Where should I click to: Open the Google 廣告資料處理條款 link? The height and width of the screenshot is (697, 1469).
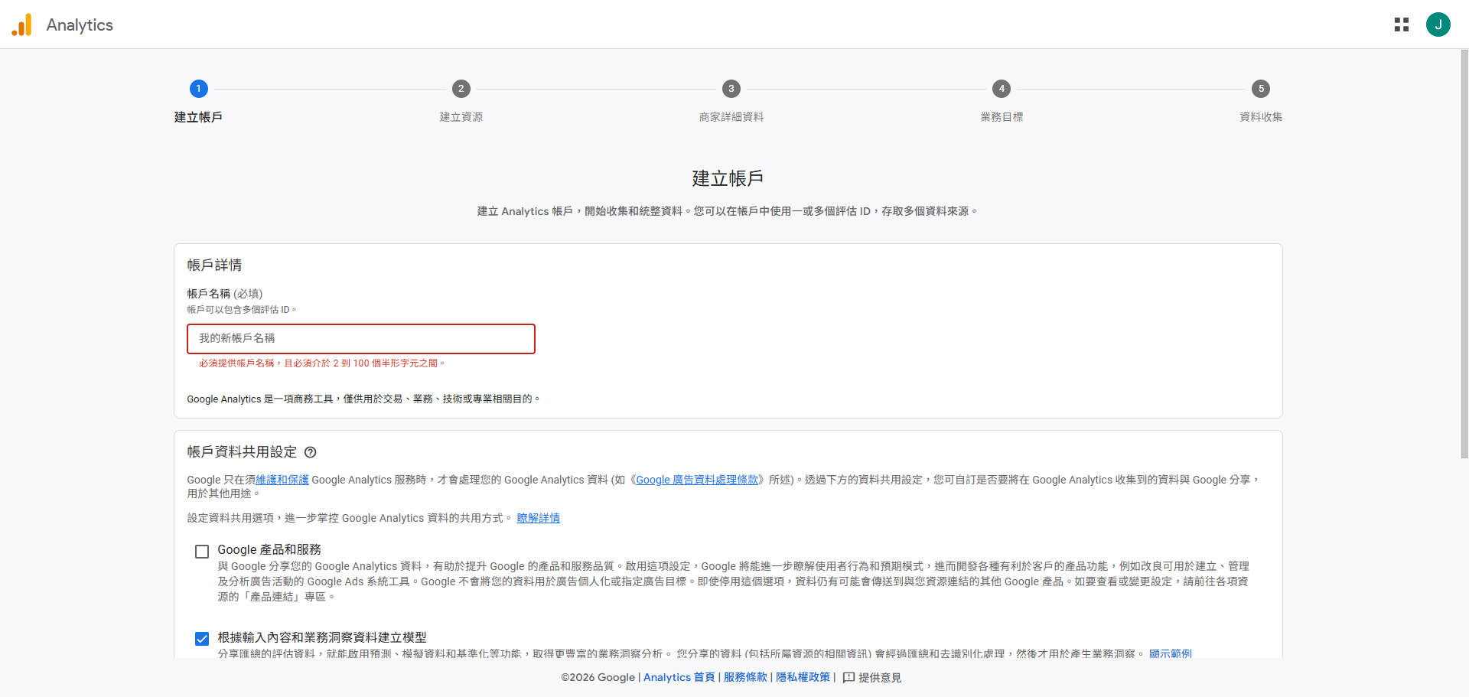tap(696, 480)
